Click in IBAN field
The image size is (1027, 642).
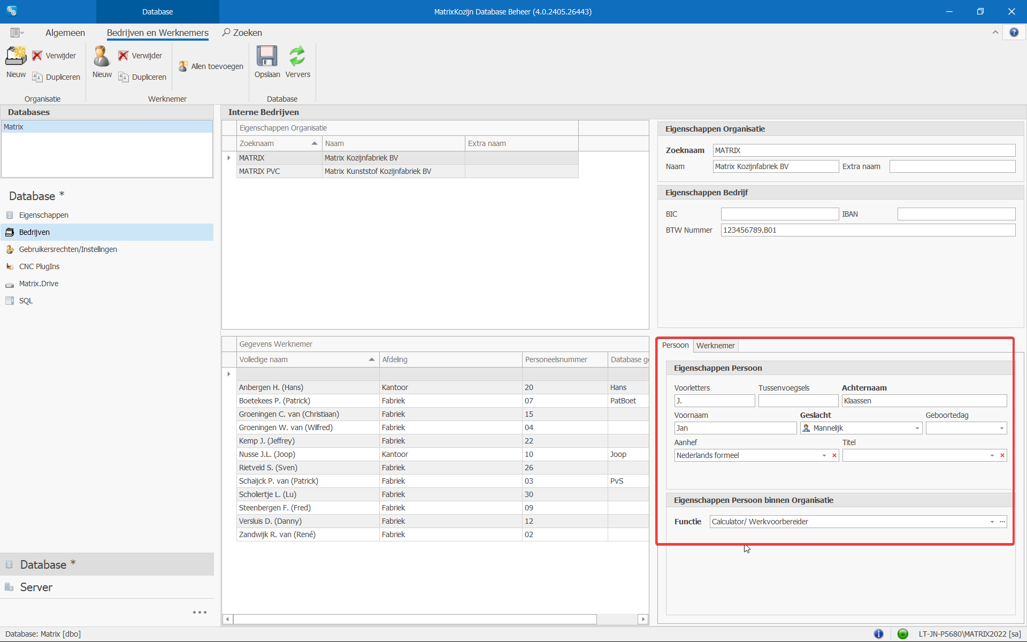pyautogui.click(x=956, y=214)
